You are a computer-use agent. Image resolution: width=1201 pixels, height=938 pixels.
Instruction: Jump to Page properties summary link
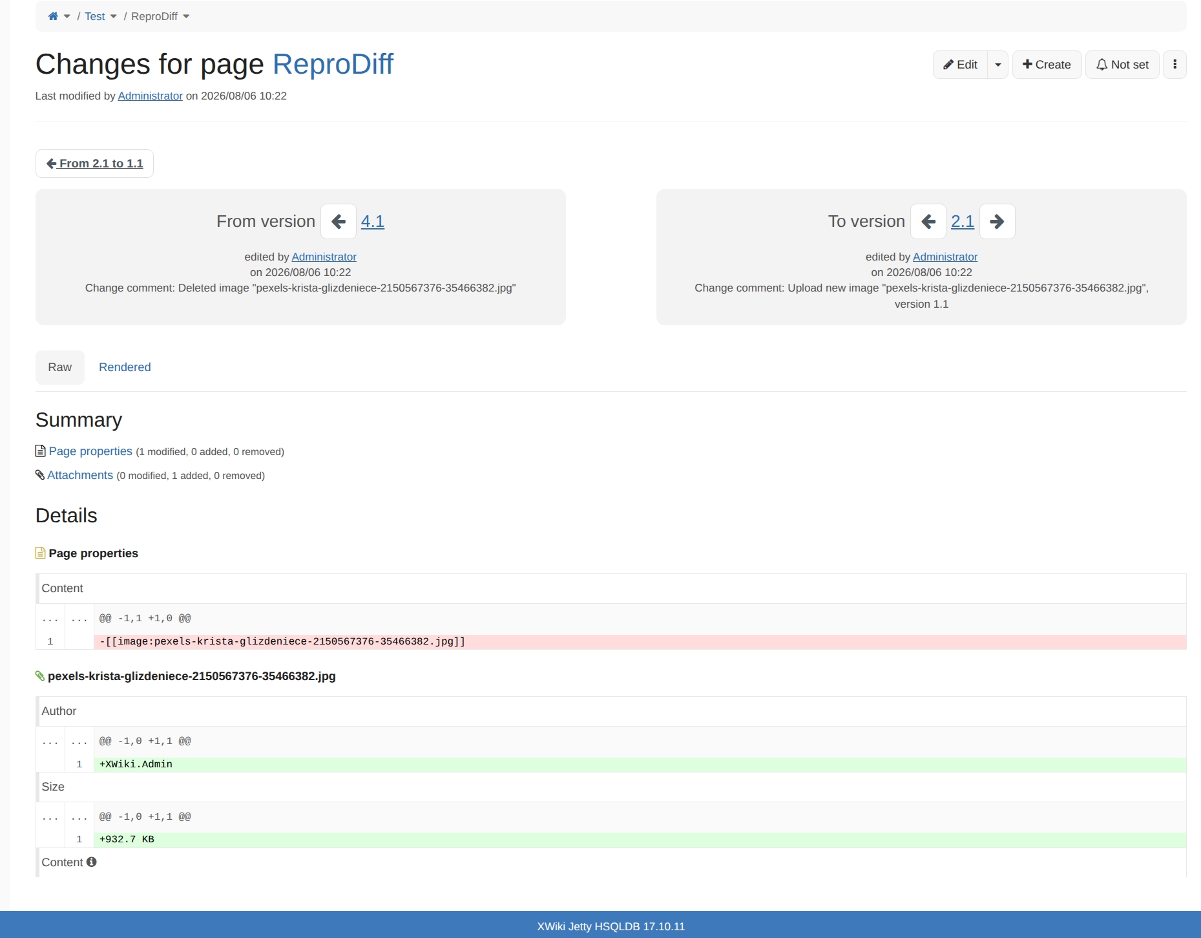(x=90, y=451)
